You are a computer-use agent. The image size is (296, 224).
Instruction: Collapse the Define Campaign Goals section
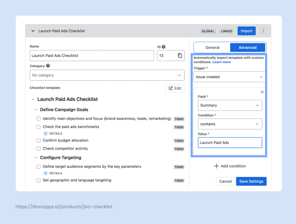pos(36,110)
